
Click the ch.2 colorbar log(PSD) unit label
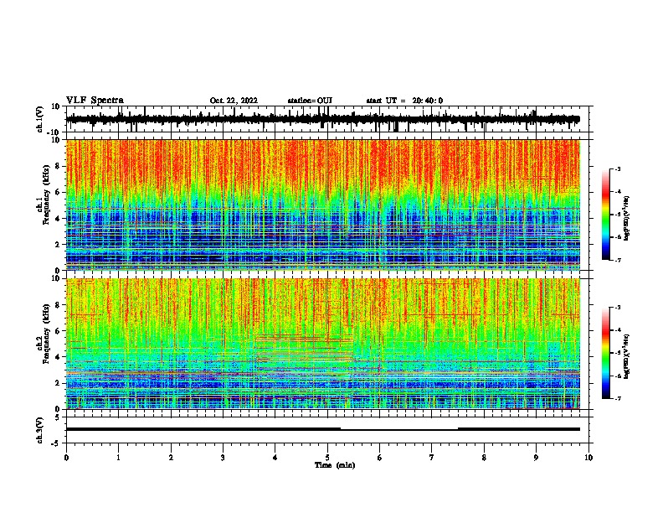click(x=627, y=356)
